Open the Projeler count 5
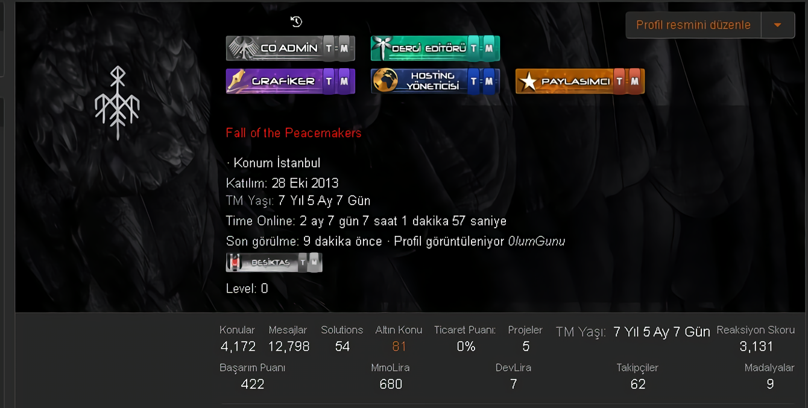Image resolution: width=808 pixels, height=408 pixels. [526, 346]
